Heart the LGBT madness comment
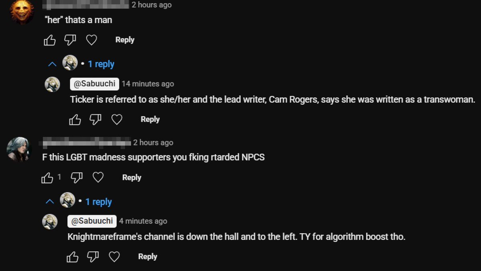481x271 pixels. click(98, 177)
